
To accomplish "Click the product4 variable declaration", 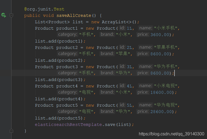I will pyautogui.click(x=67, y=86).
